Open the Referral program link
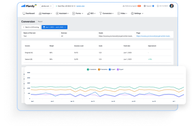193x130 pixels. click(132, 6)
